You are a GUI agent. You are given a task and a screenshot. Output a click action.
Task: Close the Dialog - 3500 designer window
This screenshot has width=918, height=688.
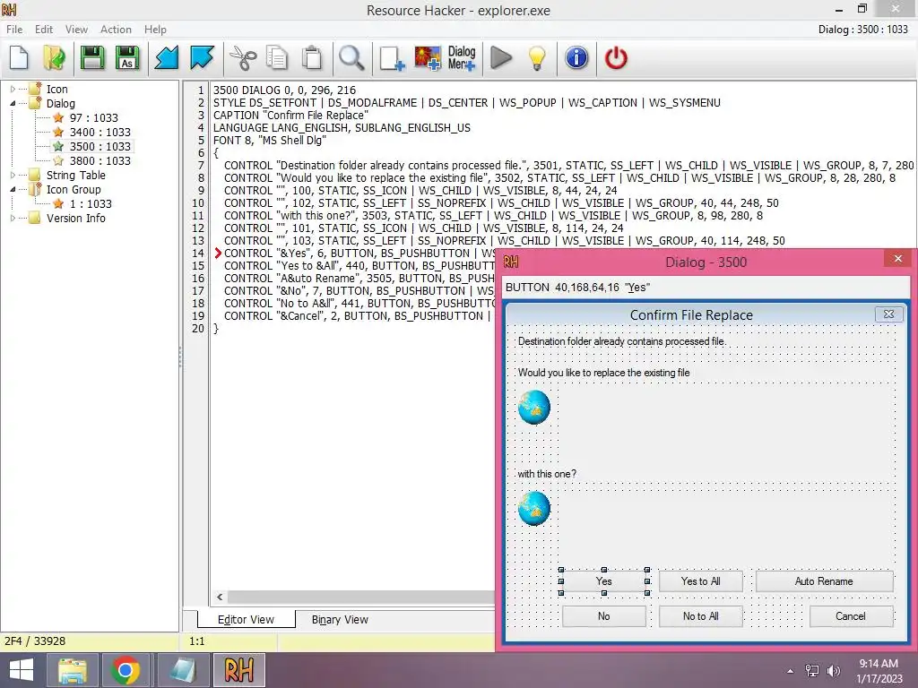coord(898,259)
